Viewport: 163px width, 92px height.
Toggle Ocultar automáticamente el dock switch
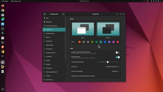point(118,53)
